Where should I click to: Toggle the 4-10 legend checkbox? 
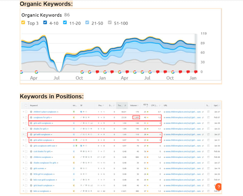[x=45, y=22]
